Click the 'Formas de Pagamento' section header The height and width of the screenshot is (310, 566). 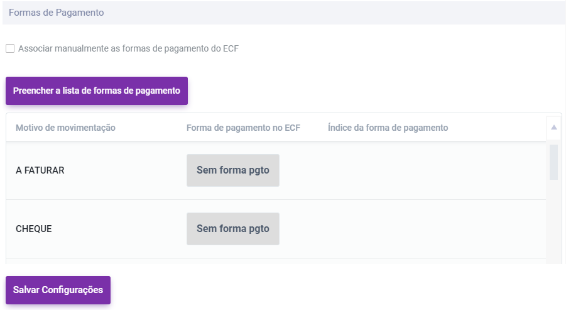click(x=57, y=13)
